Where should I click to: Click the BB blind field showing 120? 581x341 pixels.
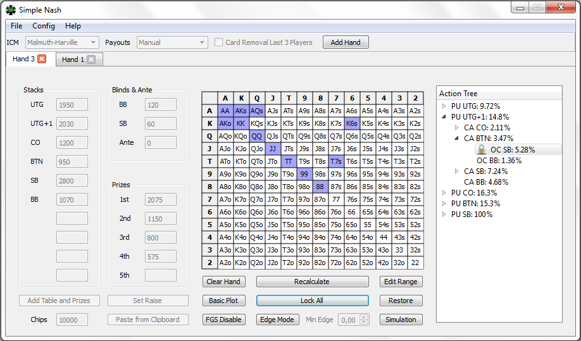[x=161, y=105]
